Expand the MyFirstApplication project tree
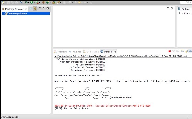Viewport: 192px width, 119px height. [4, 13]
